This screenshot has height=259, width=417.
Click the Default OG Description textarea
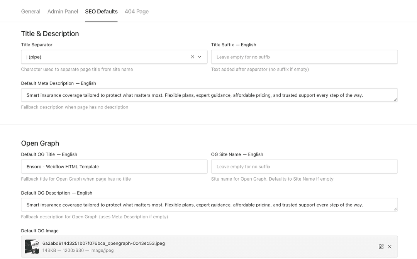[x=209, y=205]
